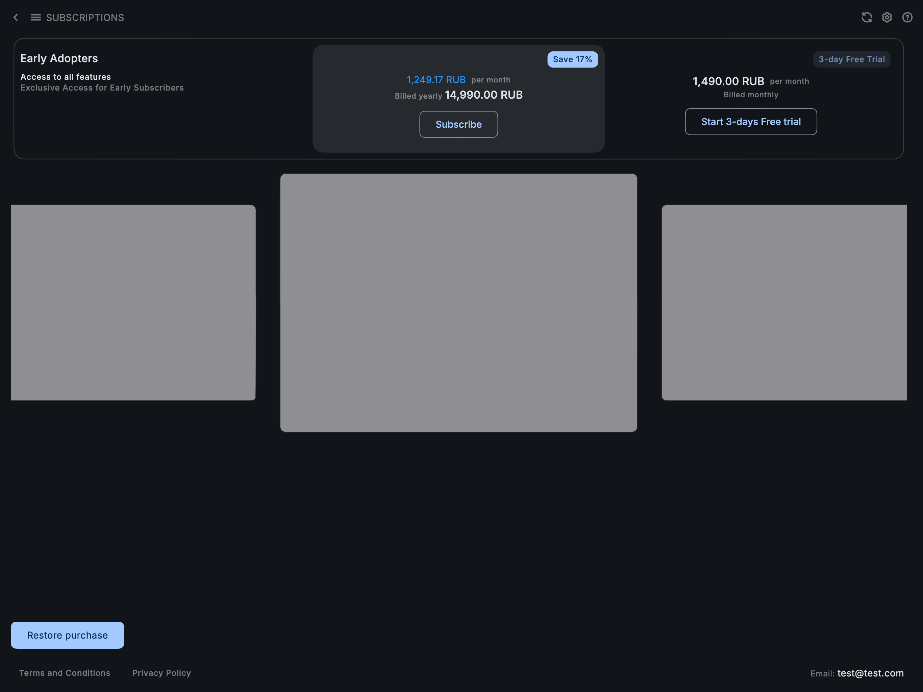Click the Save 17% badge
This screenshot has width=923, height=692.
coord(573,59)
